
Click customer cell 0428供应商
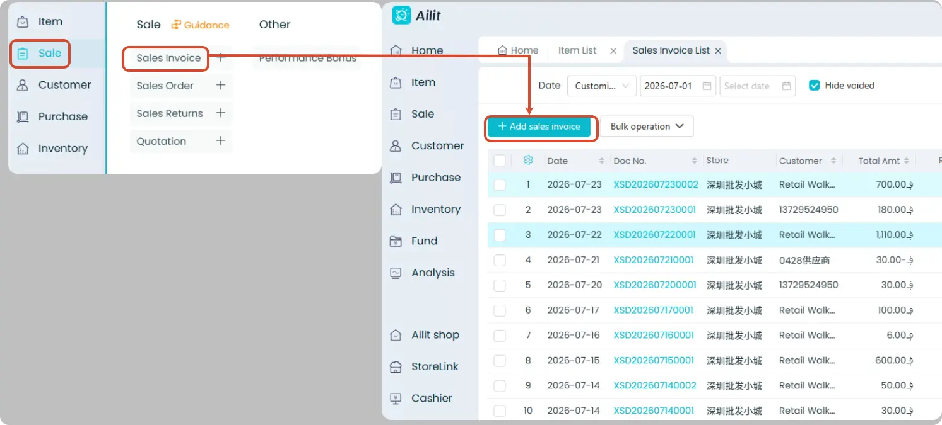point(804,260)
